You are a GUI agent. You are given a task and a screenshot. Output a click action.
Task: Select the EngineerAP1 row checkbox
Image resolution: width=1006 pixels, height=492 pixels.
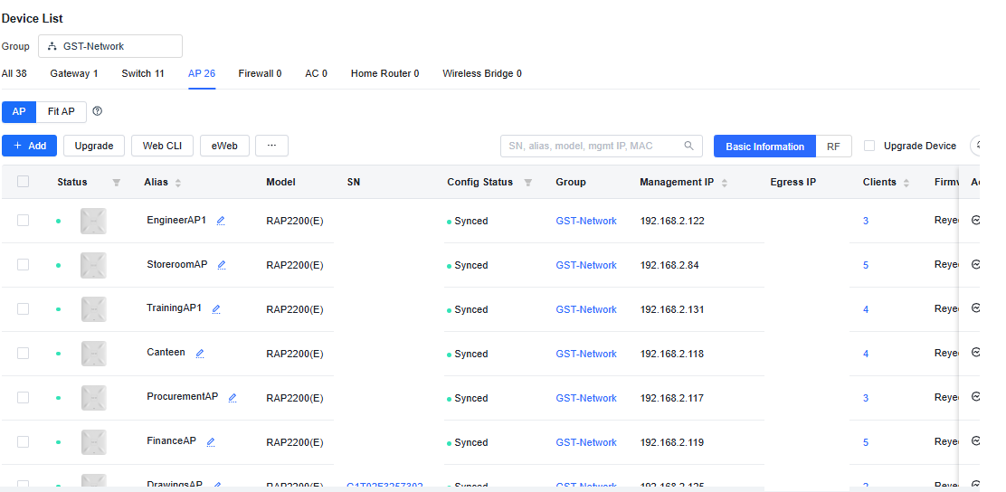pyautogui.click(x=24, y=221)
